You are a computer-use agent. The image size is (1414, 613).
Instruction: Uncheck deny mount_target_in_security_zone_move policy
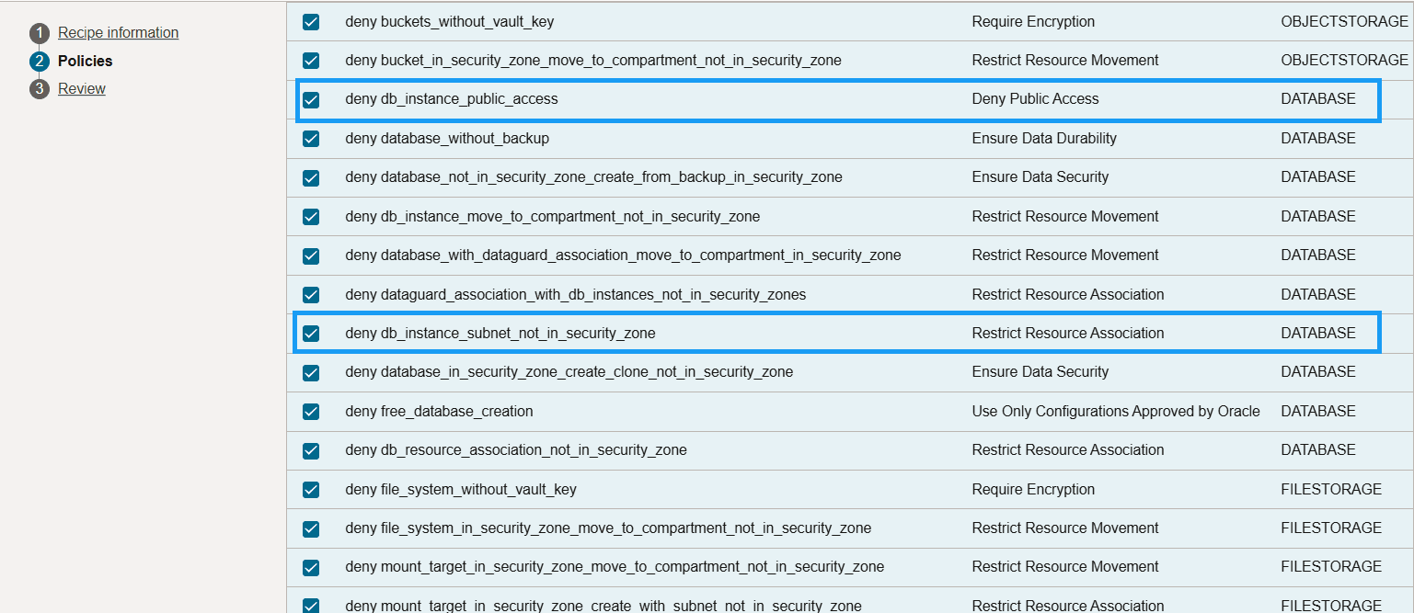coord(311,566)
